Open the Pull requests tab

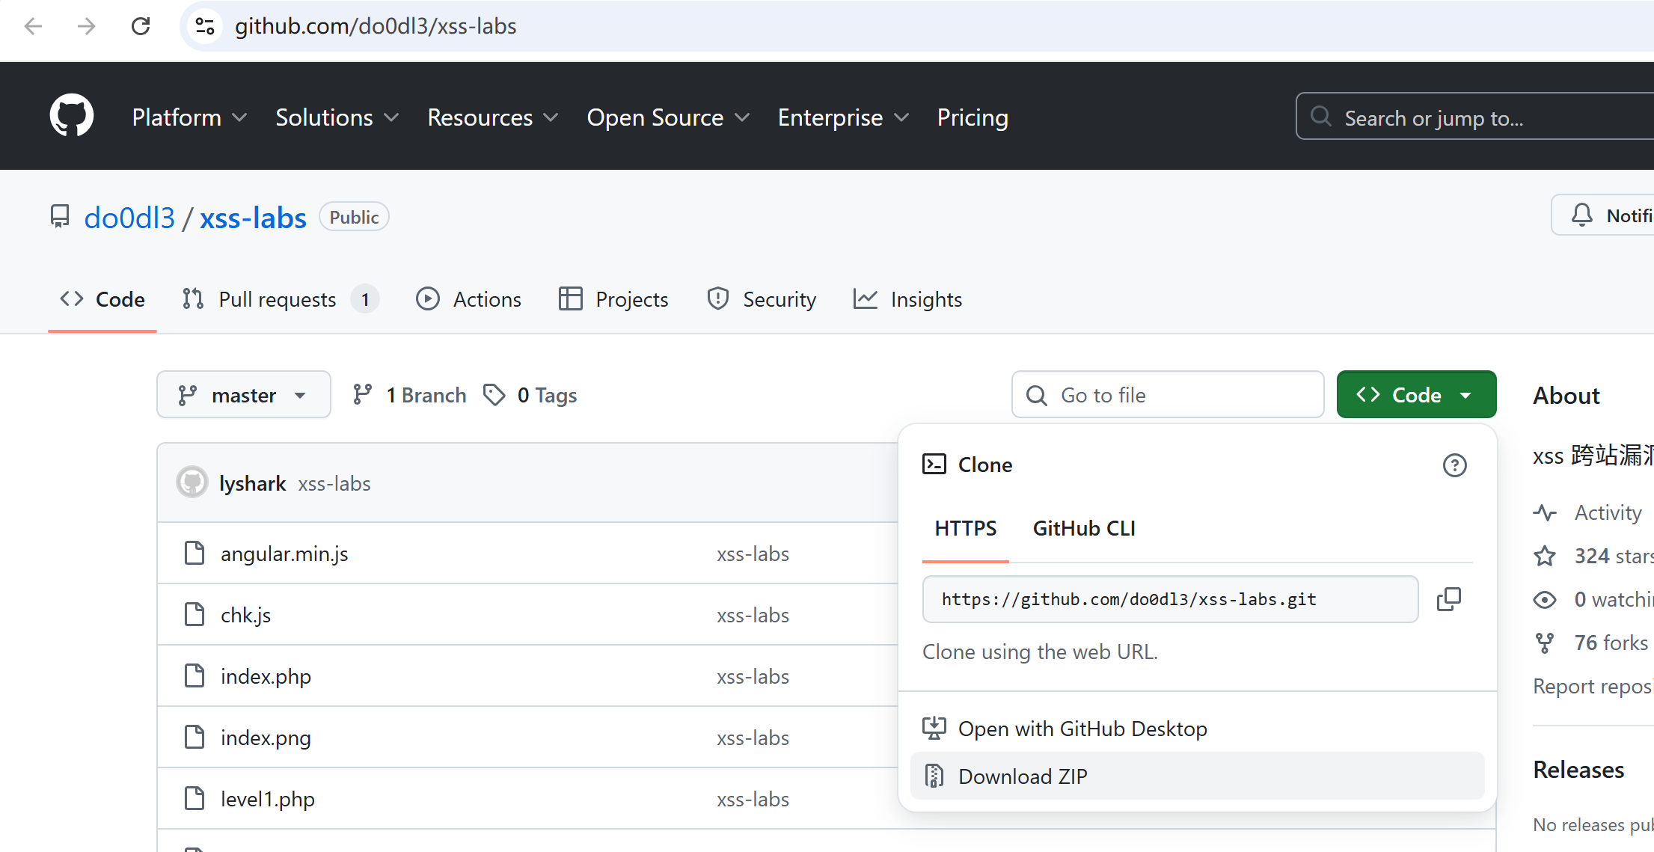tap(279, 299)
